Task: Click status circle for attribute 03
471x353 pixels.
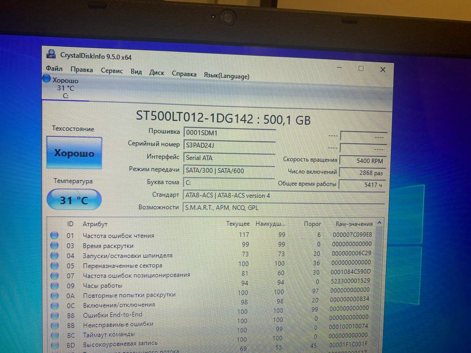Action: click(x=55, y=245)
